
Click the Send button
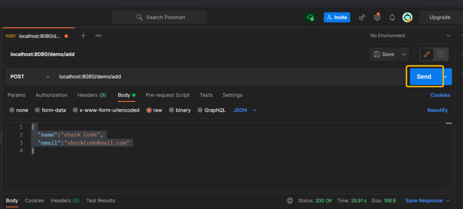[424, 77]
